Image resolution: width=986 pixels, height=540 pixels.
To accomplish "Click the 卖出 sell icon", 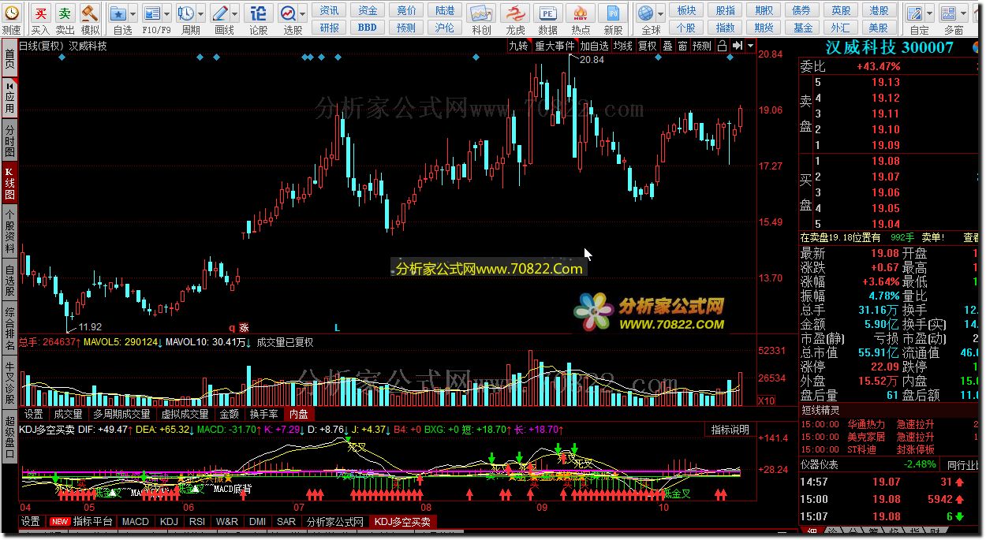I will coord(65,13).
